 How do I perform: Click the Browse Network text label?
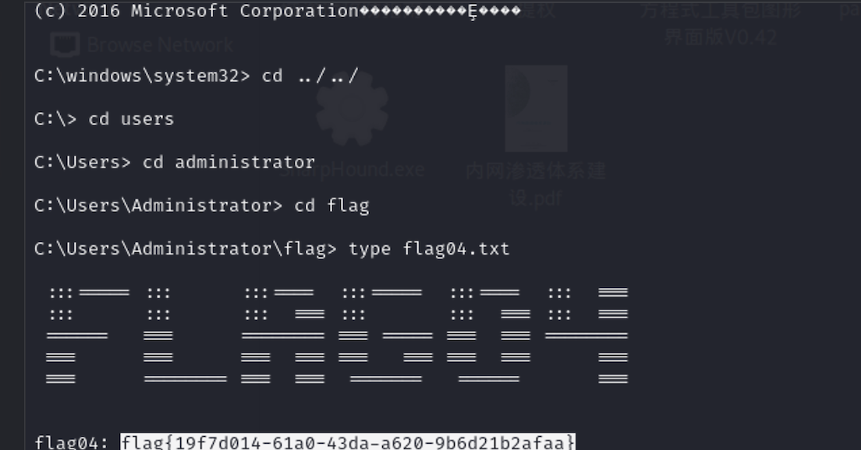pyautogui.click(x=160, y=45)
